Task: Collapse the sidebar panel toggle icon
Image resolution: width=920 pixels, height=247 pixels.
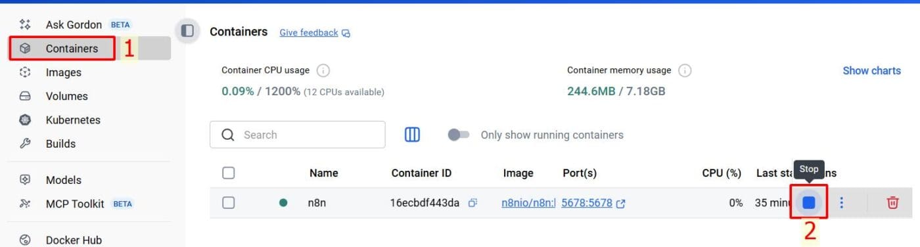Action: click(x=187, y=31)
